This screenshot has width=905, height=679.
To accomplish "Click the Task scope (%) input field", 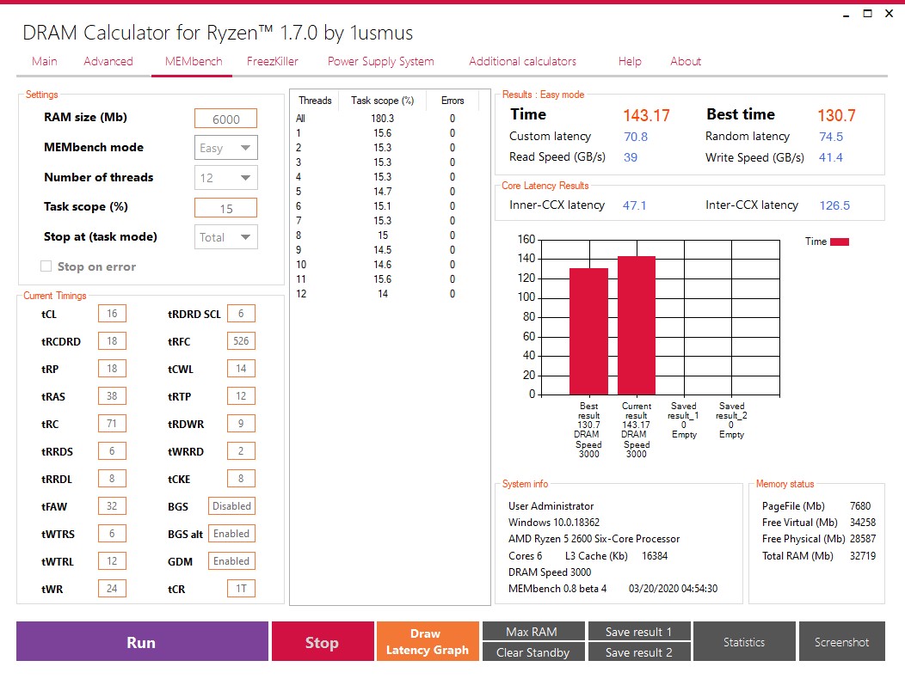I will click(x=225, y=208).
